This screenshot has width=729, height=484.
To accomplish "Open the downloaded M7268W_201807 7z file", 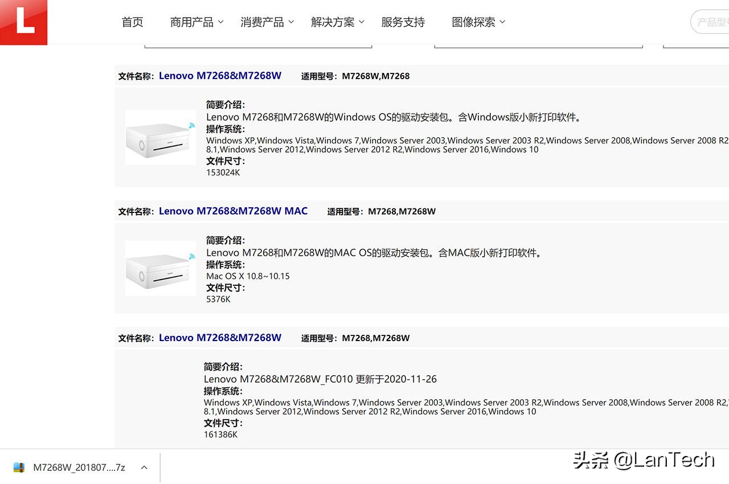I will tap(80, 466).
